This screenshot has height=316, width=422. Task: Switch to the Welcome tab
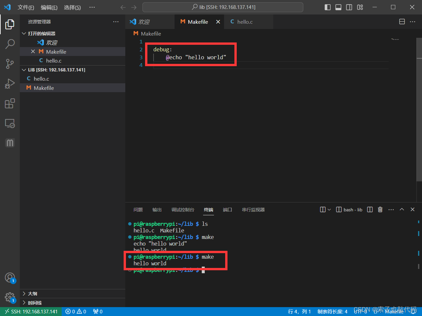coord(150,22)
